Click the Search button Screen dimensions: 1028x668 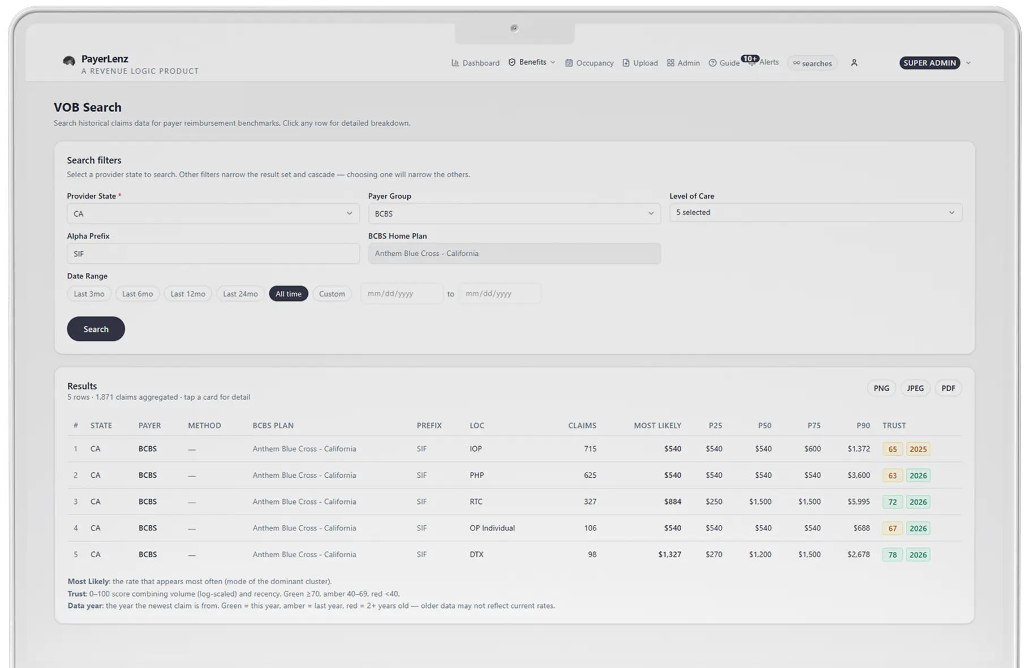(x=96, y=329)
